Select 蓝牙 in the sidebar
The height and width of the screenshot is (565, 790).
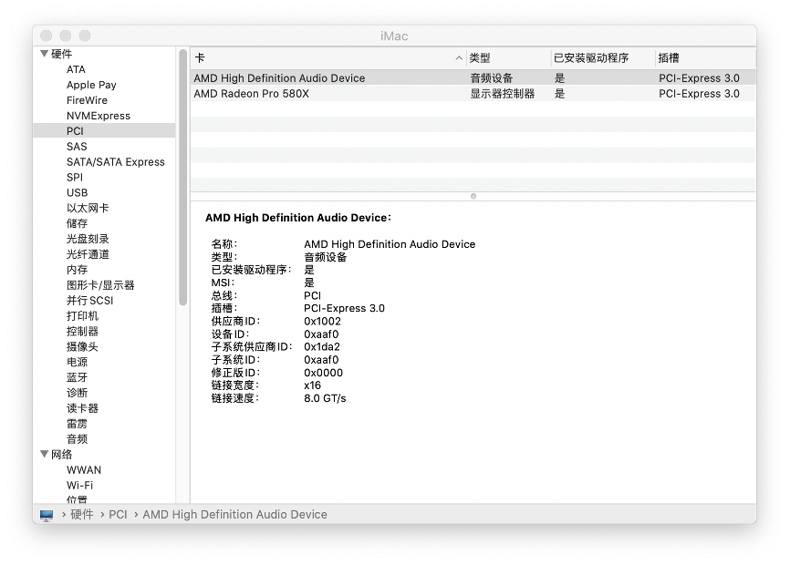(78, 377)
